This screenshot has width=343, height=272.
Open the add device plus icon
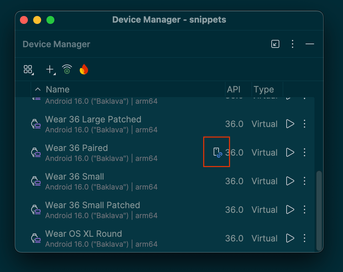coord(49,69)
